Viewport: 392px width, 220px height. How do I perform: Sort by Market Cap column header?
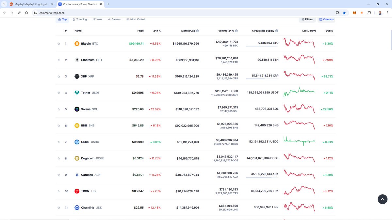(188, 31)
